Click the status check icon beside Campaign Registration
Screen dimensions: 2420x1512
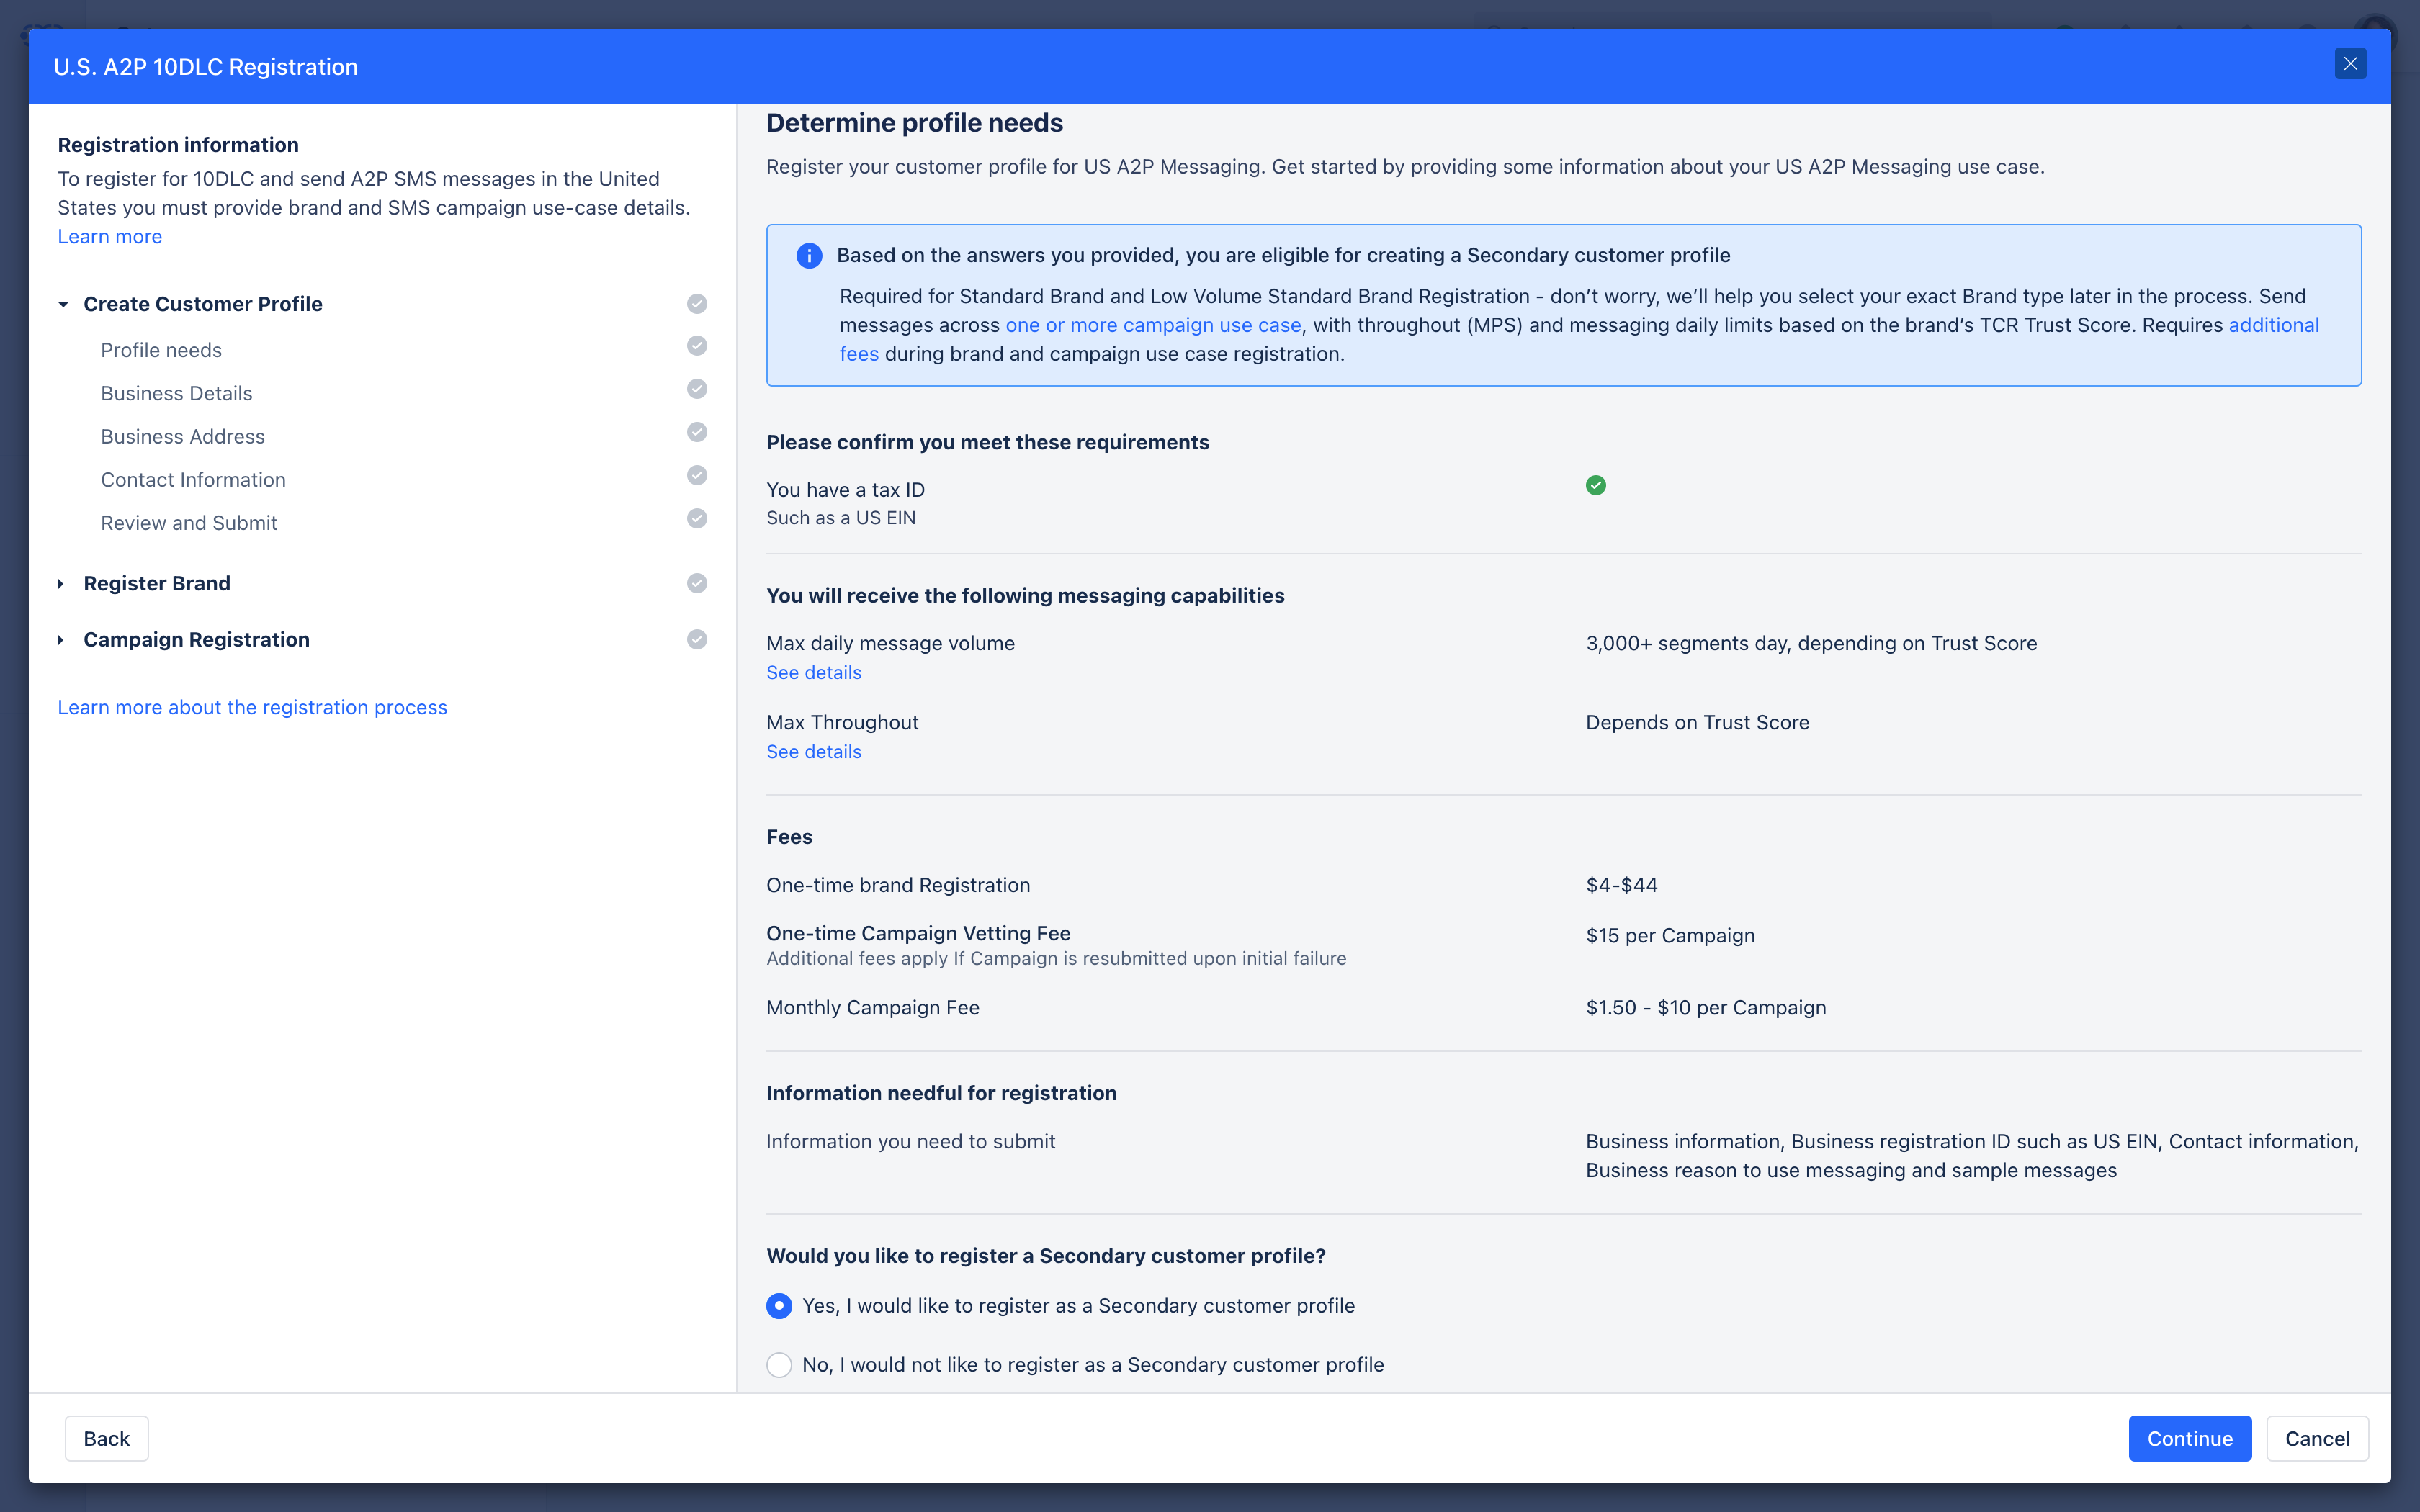(x=697, y=639)
